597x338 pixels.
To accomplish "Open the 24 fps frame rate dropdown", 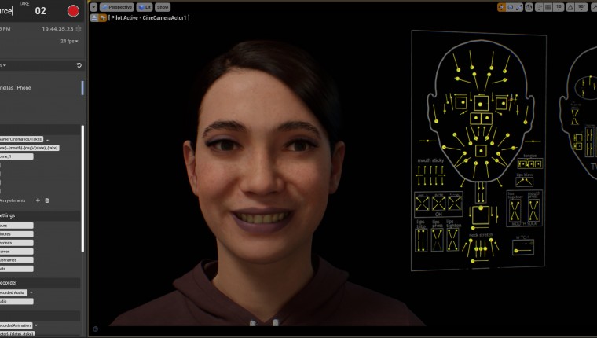I will click(x=69, y=41).
